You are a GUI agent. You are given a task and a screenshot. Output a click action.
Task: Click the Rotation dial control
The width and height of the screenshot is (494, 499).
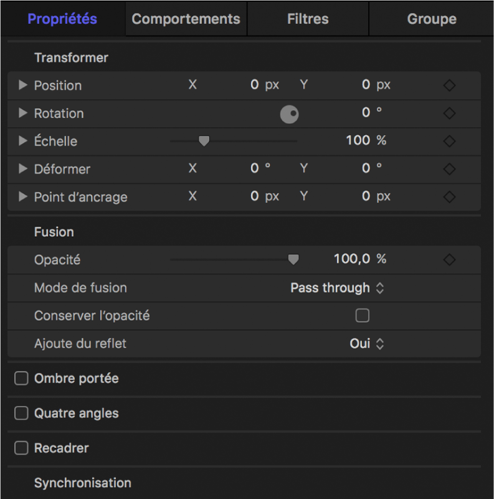pyautogui.click(x=289, y=114)
